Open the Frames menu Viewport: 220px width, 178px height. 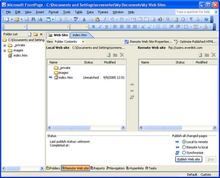point(103,12)
